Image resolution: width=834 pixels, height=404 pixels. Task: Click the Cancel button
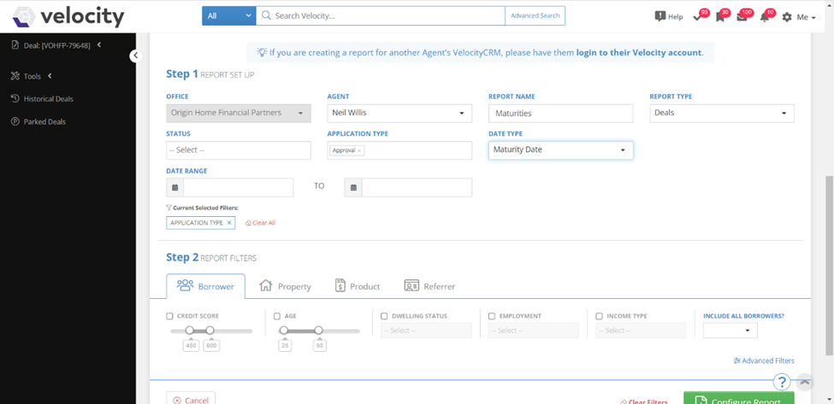tap(191, 398)
